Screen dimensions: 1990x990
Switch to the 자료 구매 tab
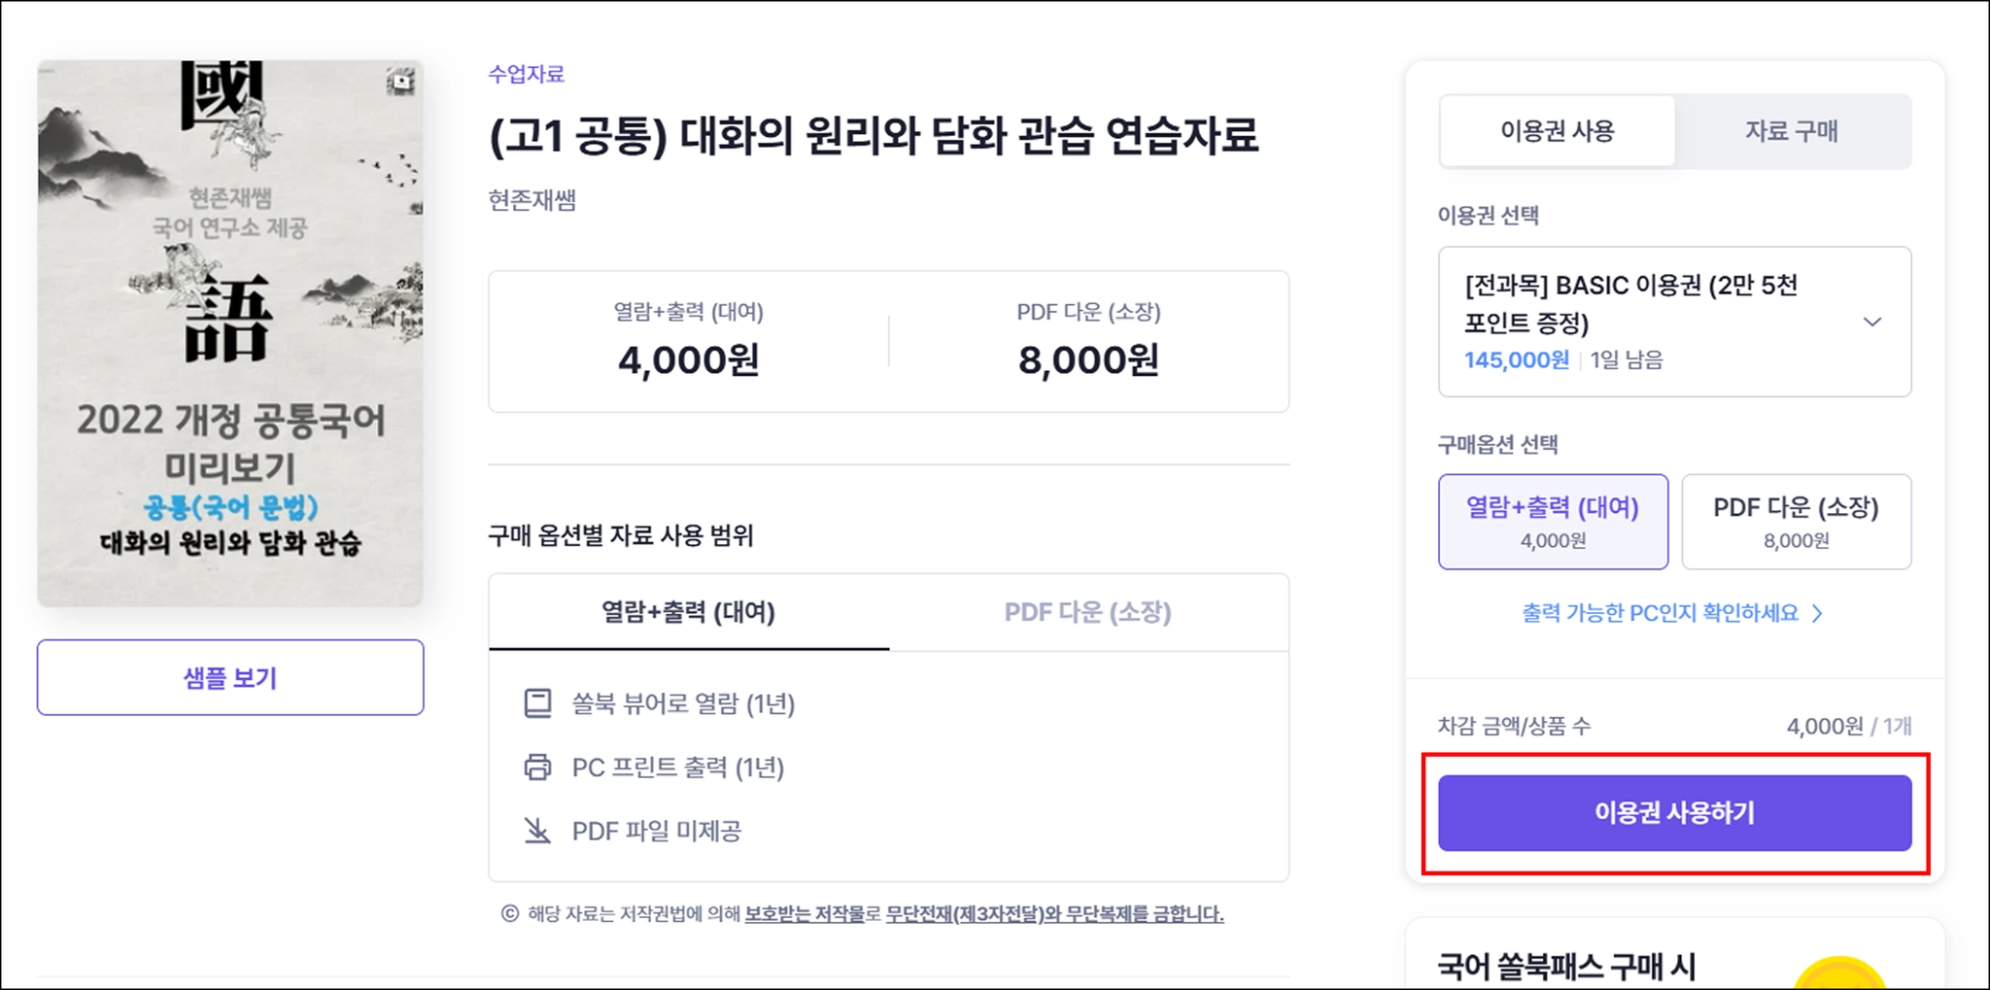point(1792,131)
